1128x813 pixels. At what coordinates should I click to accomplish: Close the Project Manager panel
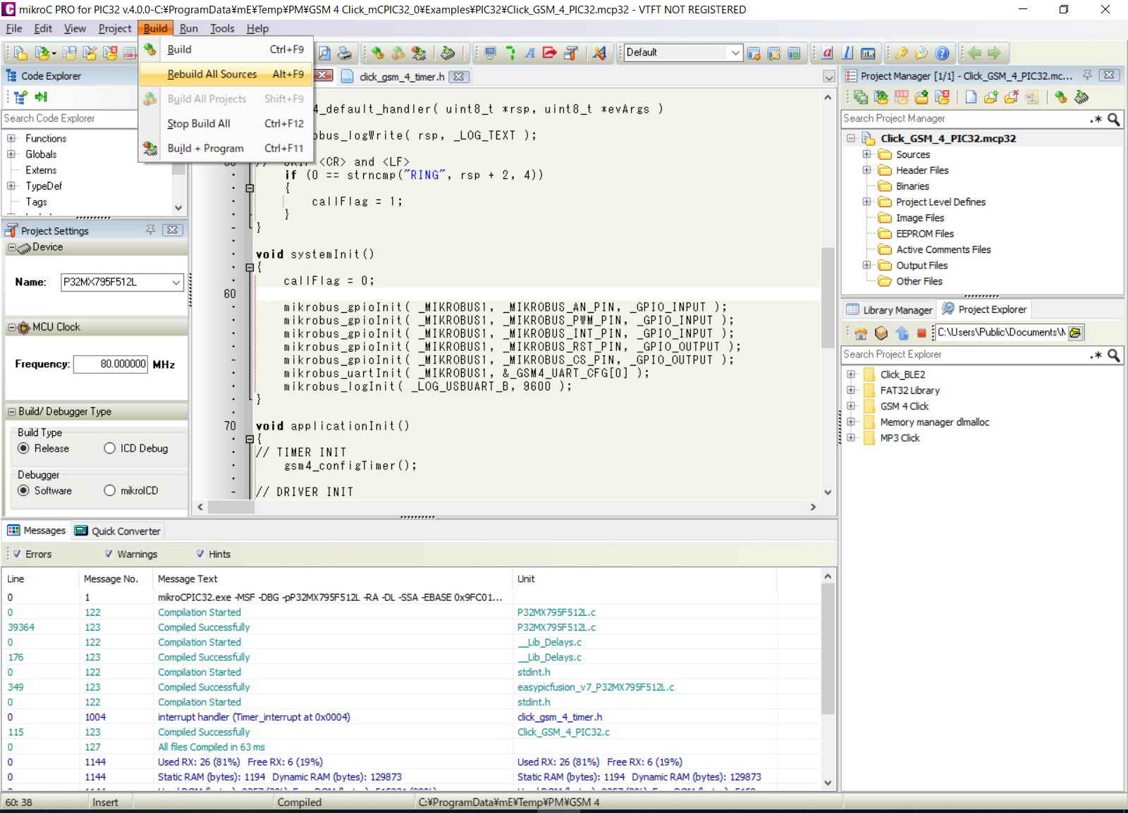(1109, 75)
